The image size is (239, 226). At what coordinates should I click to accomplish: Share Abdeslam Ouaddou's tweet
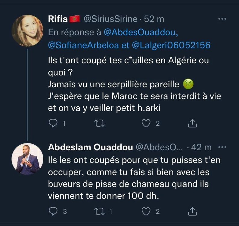point(192,212)
